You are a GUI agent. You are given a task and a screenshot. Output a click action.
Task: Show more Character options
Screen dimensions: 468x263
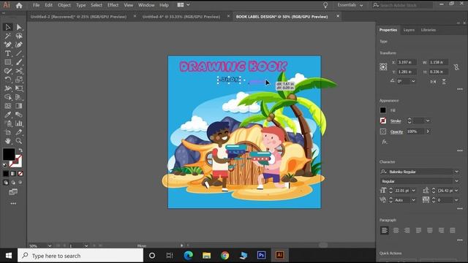point(460,209)
